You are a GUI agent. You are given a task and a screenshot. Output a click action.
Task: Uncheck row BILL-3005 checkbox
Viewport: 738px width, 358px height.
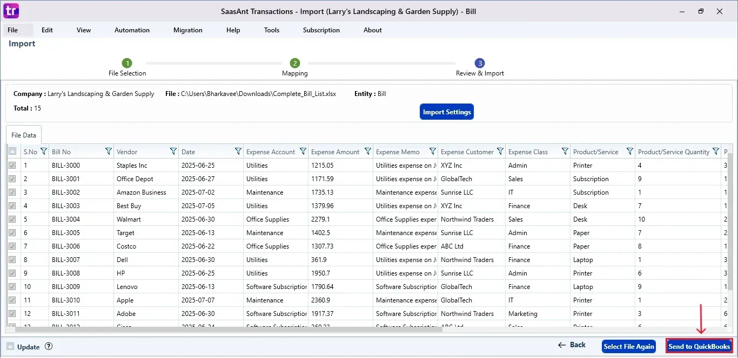(12, 233)
